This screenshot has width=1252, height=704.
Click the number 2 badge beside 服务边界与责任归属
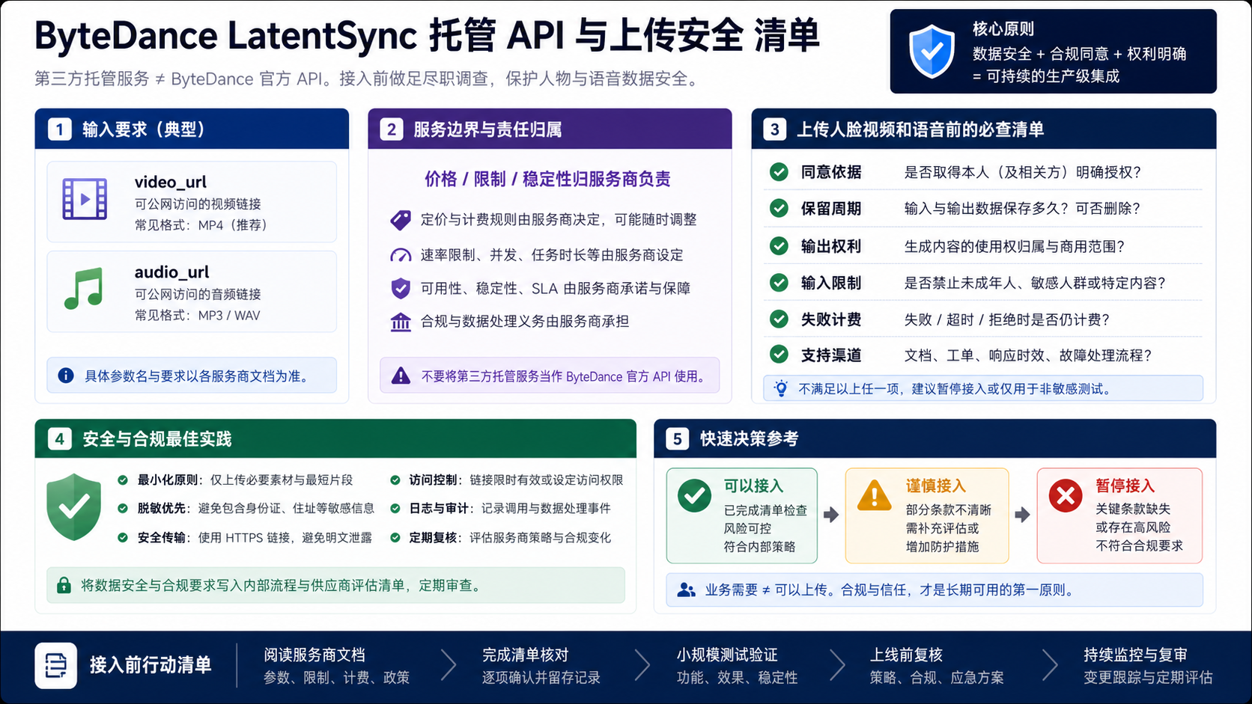pyautogui.click(x=392, y=129)
